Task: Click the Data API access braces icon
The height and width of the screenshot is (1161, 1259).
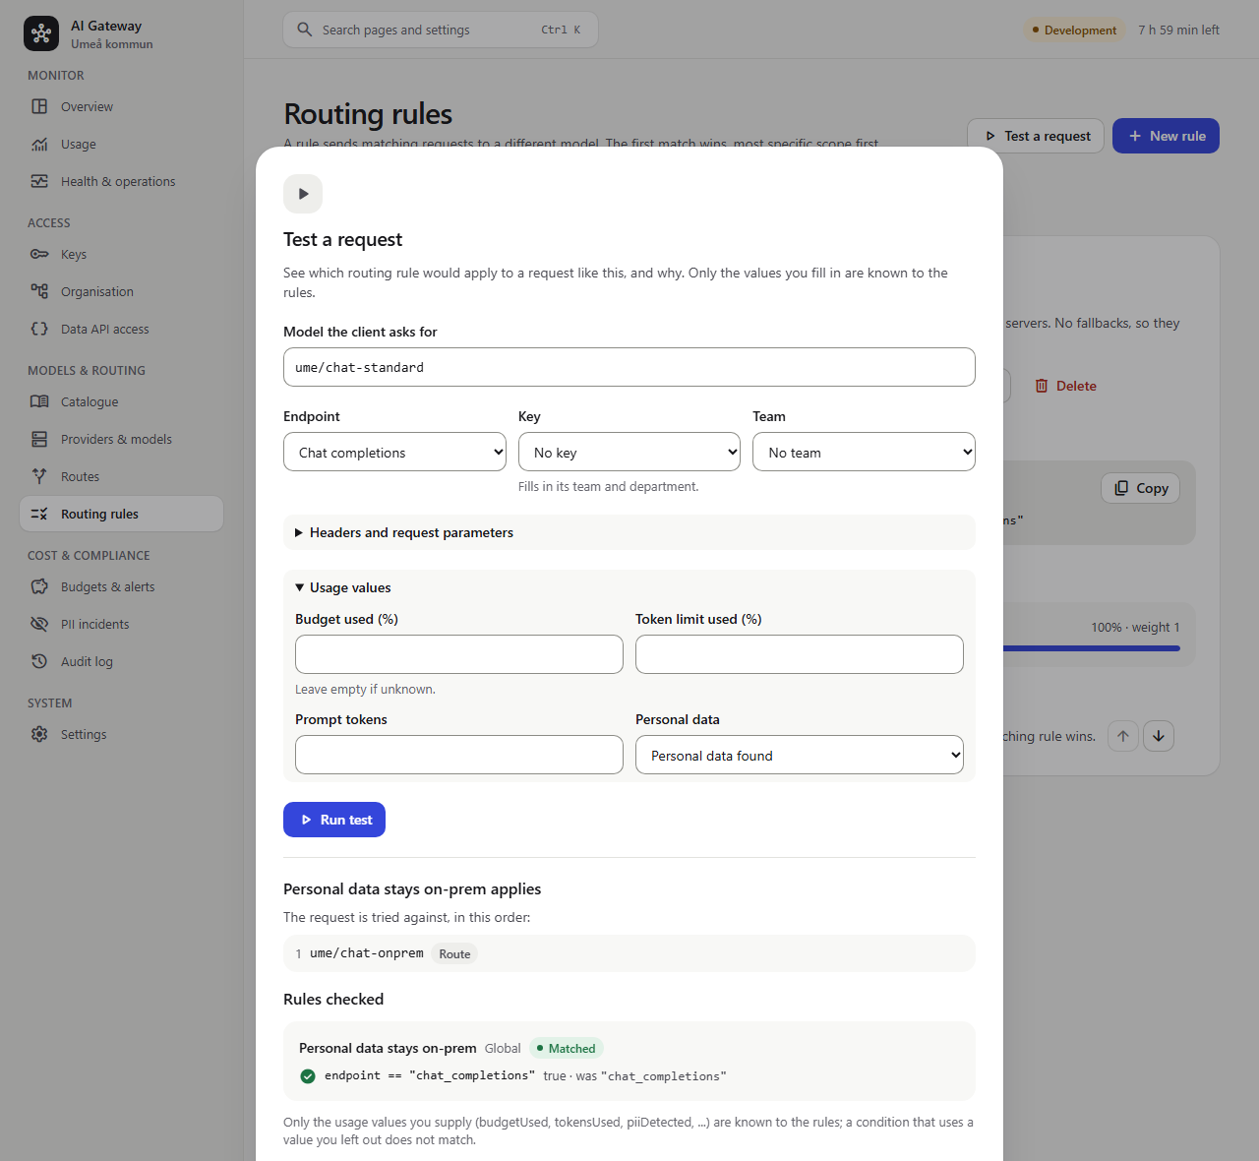Action: 39,329
